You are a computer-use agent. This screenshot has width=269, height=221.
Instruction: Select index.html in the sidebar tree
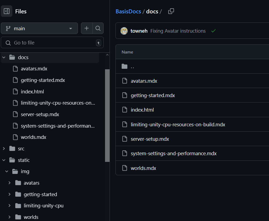pyautogui.click(x=32, y=92)
